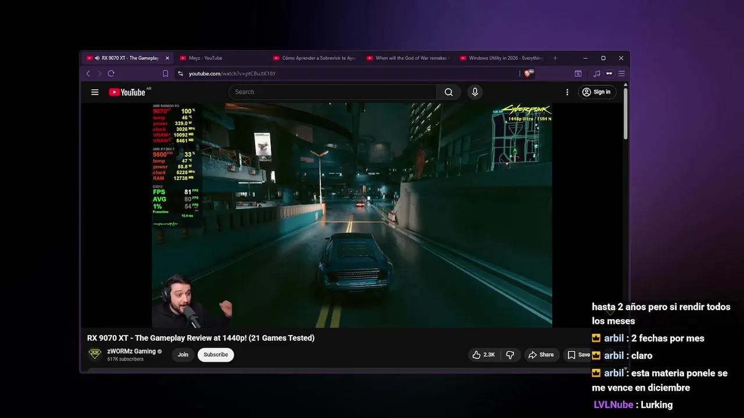Open the browser hamburger menu
The image size is (744, 418).
click(x=621, y=74)
